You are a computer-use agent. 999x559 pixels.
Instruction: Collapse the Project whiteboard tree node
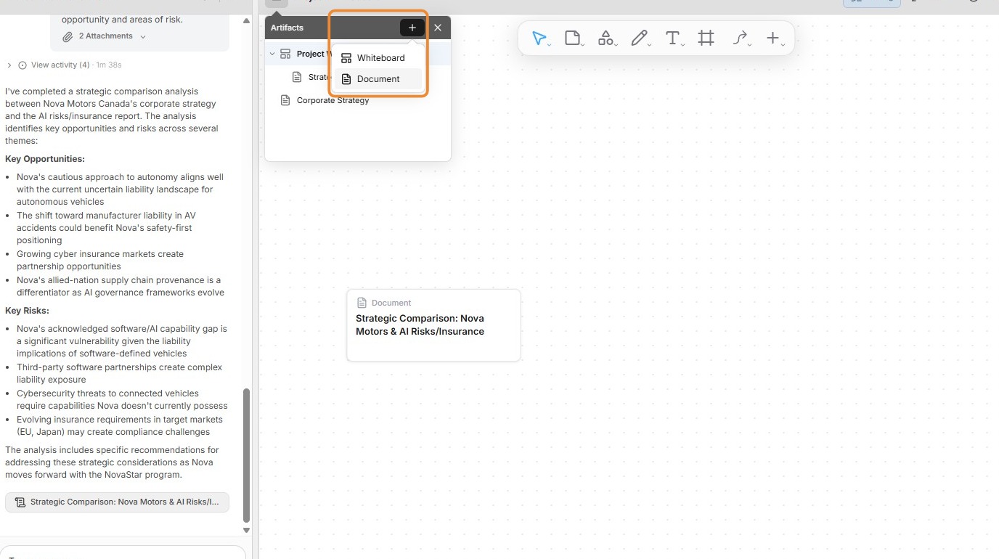tap(272, 54)
